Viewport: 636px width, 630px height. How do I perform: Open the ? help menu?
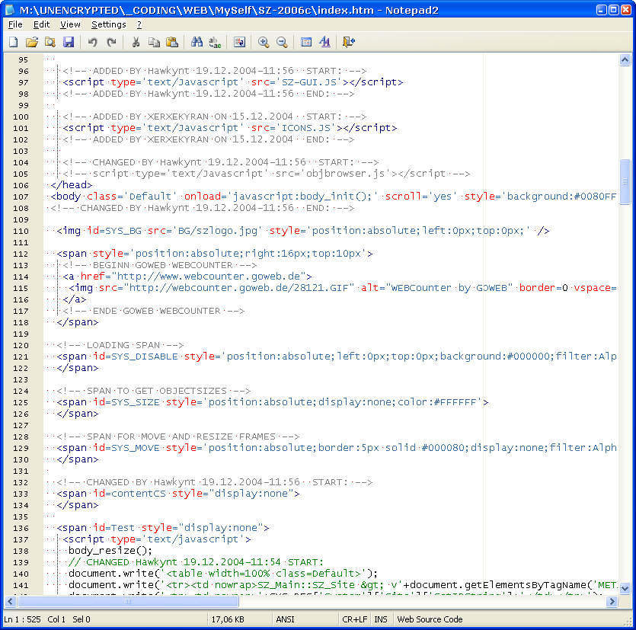[x=139, y=24]
